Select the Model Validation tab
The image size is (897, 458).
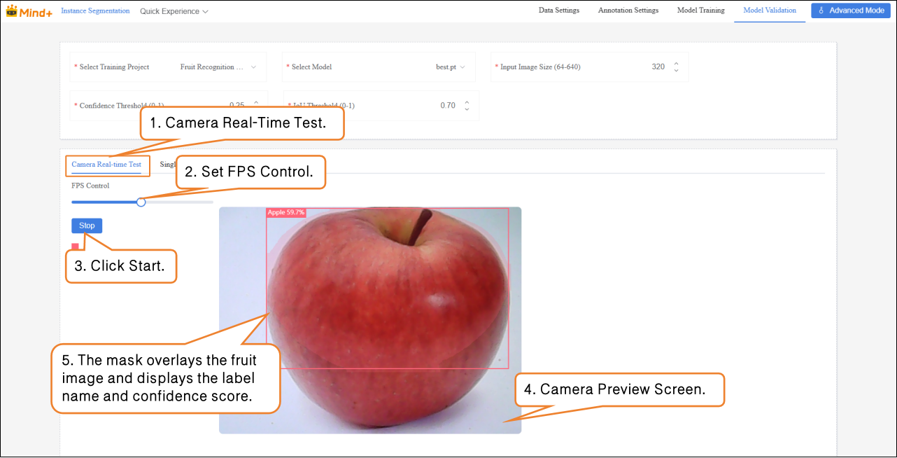pos(769,11)
